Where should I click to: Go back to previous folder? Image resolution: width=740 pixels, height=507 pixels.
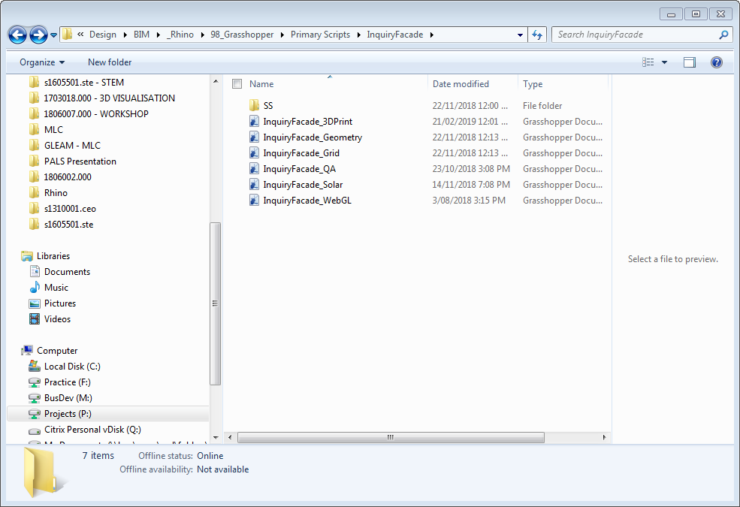(x=17, y=35)
